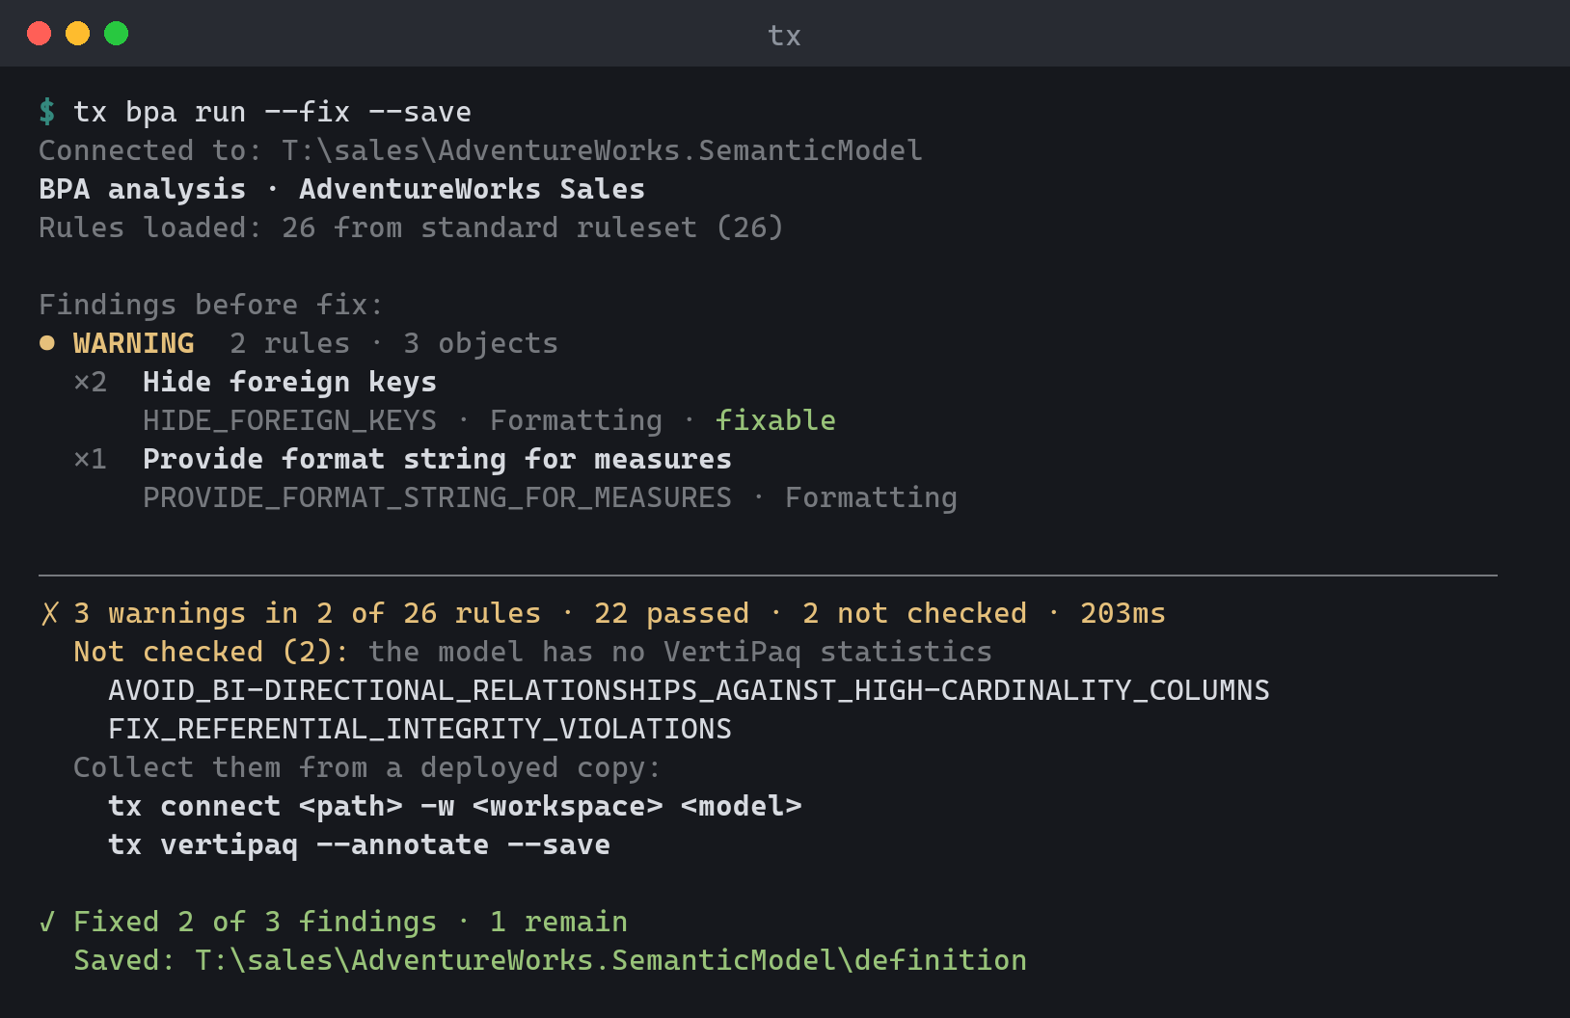
Task: Click 'the model has no VertiPaq statistics'
Action: (680, 652)
